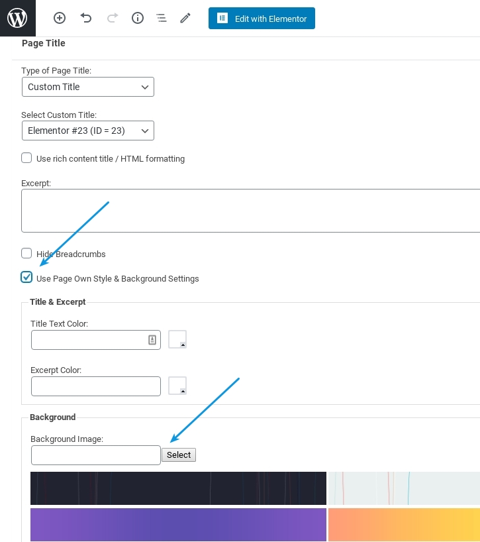
Task: Expand the Select Custom Title dropdown
Action: point(87,131)
